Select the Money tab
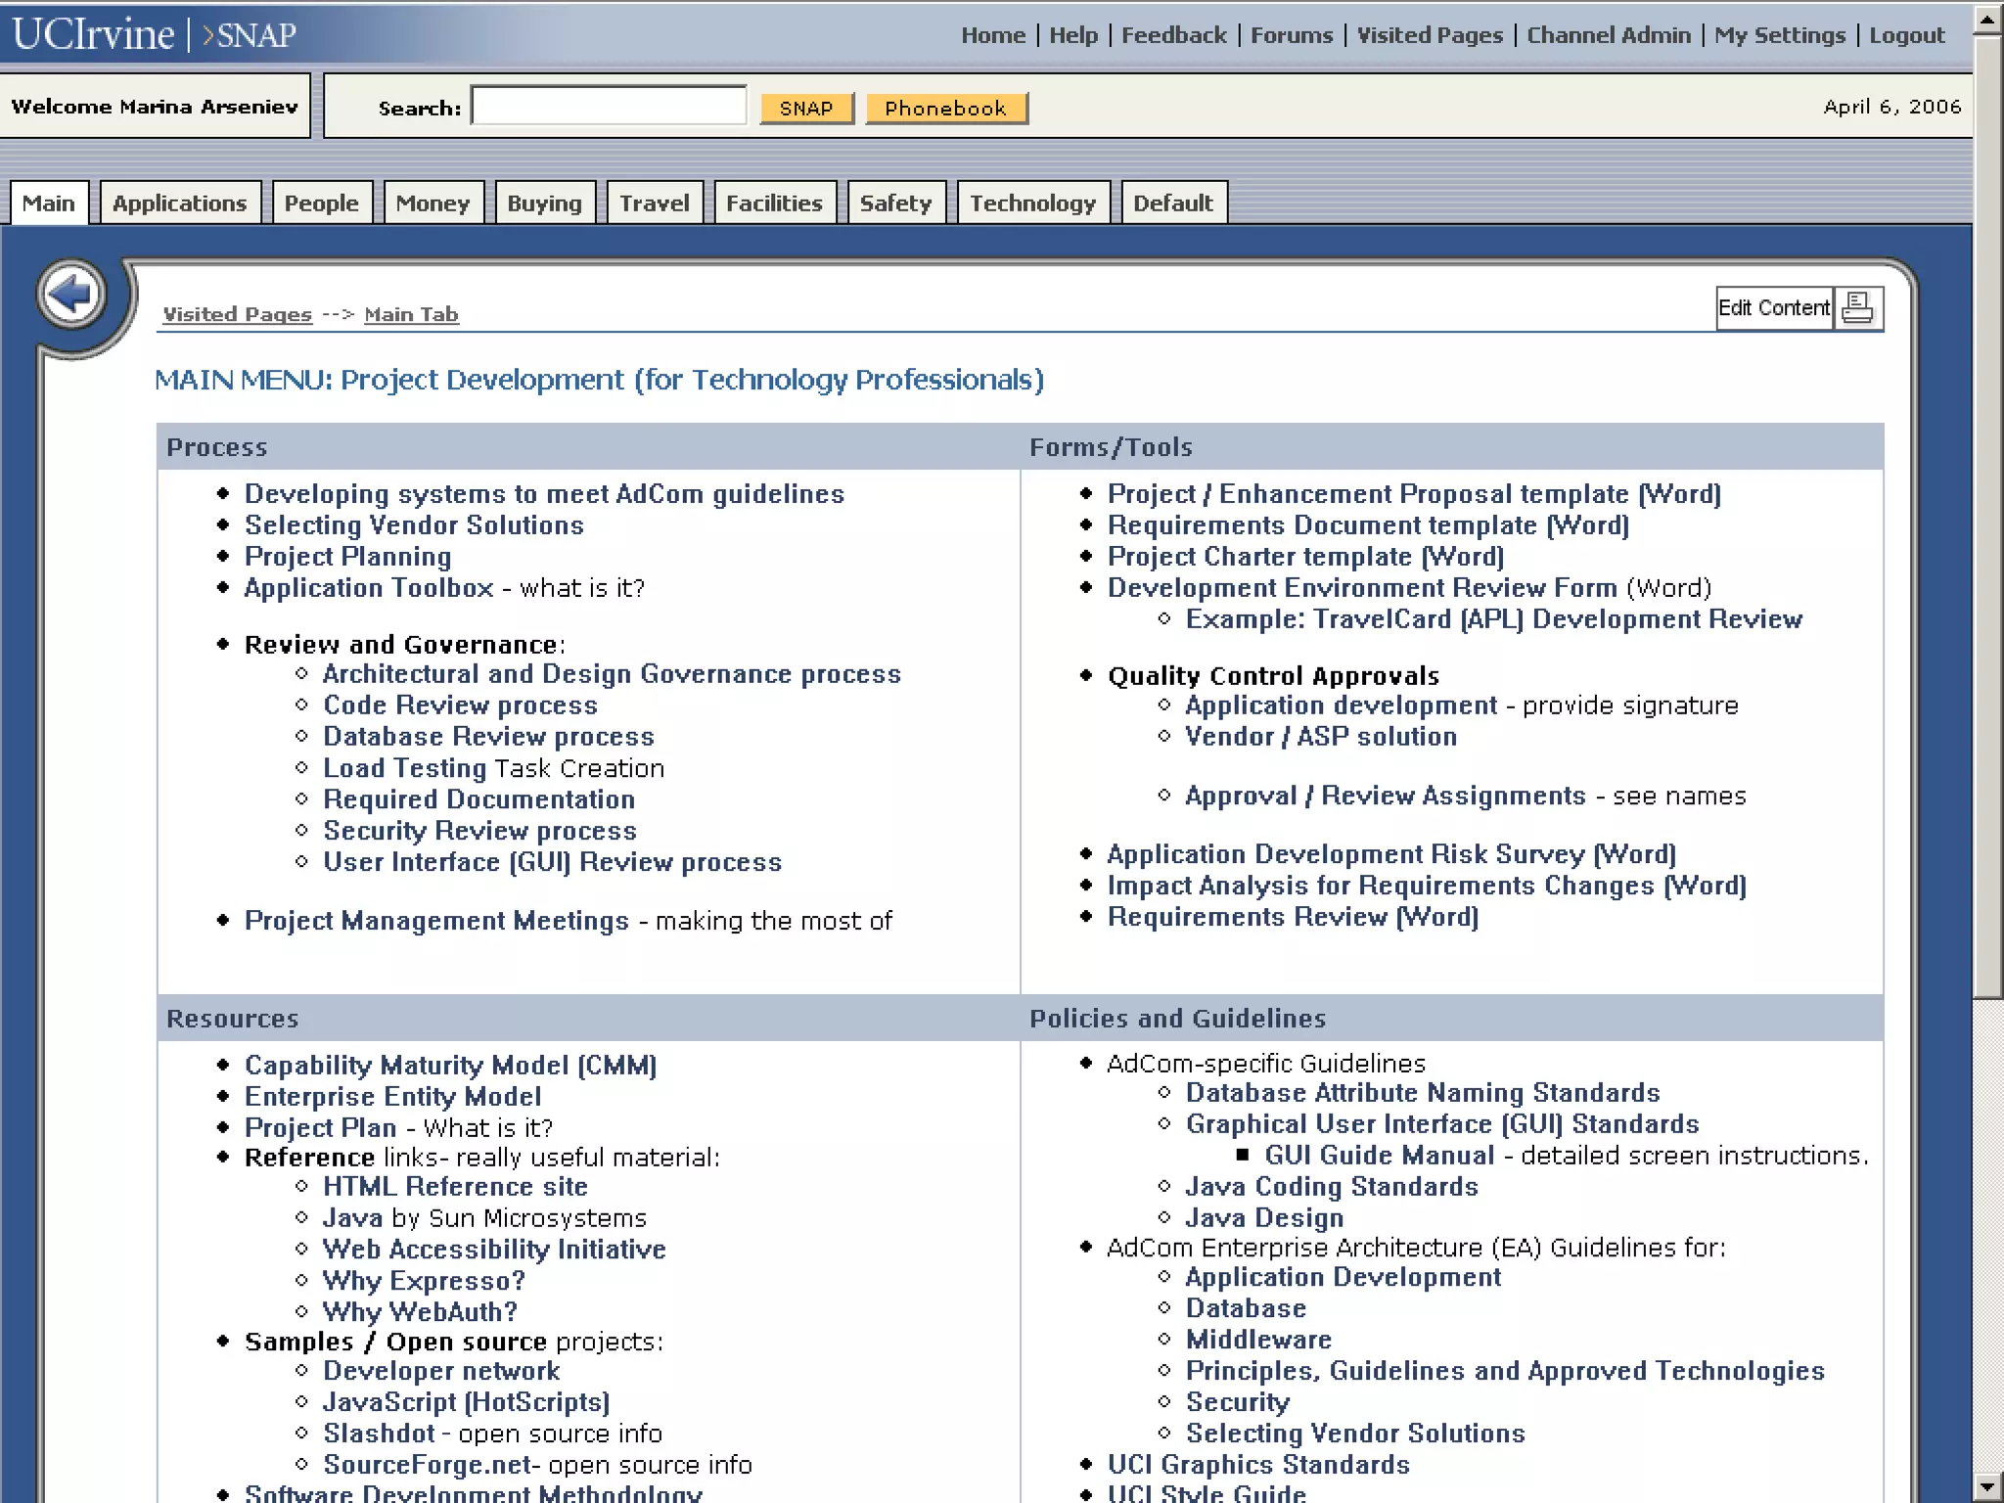Image resolution: width=2004 pixels, height=1503 pixels. click(x=433, y=204)
